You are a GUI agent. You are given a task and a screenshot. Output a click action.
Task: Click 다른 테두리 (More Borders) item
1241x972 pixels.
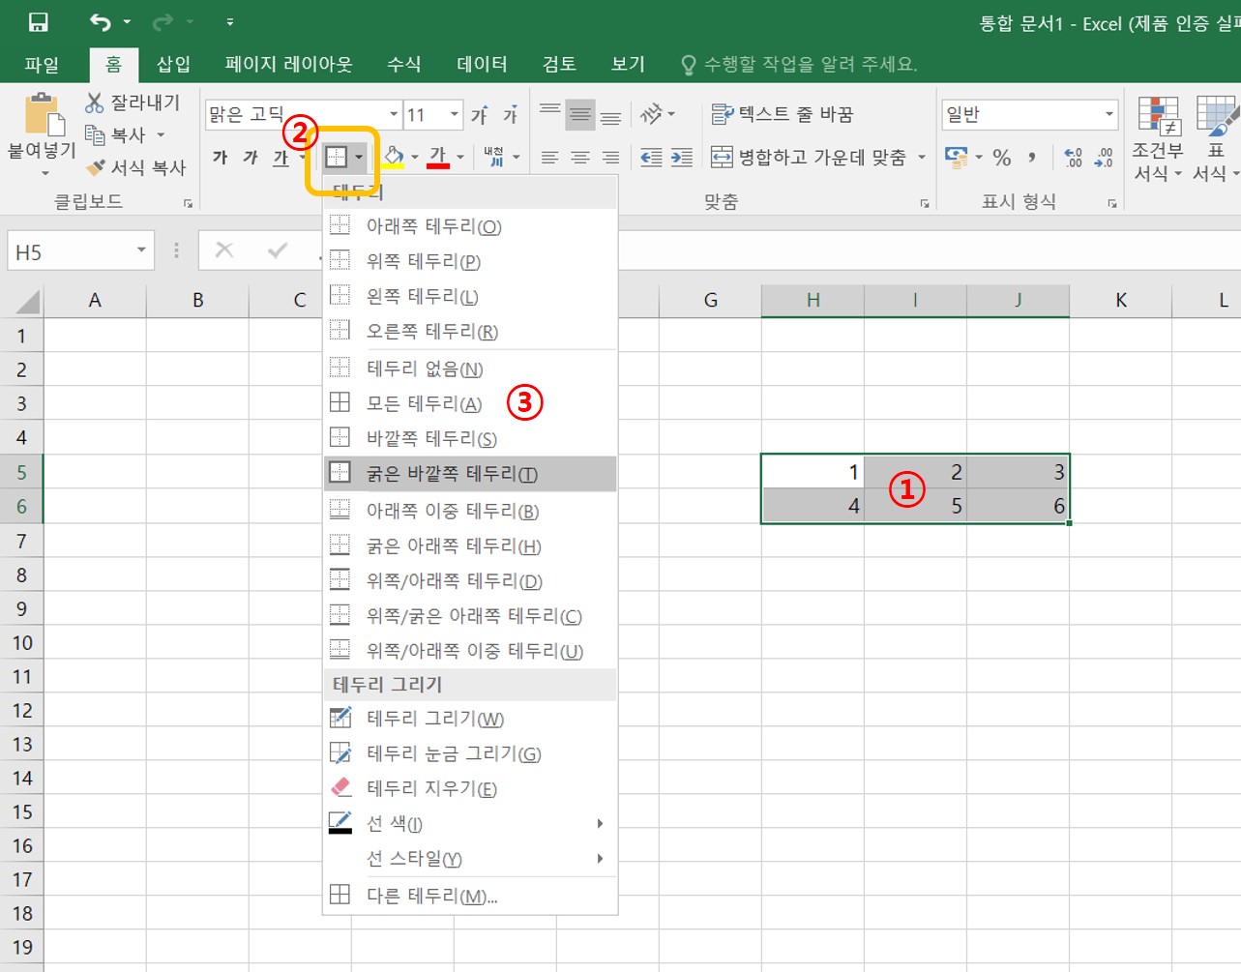[470, 896]
